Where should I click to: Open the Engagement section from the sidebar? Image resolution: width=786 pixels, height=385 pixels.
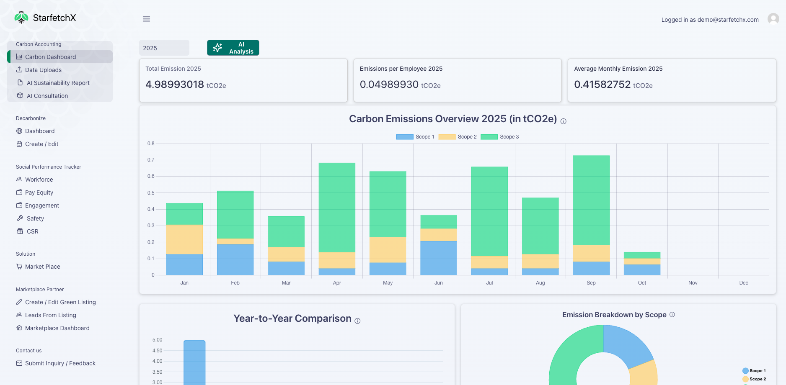click(x=19, y=205)
